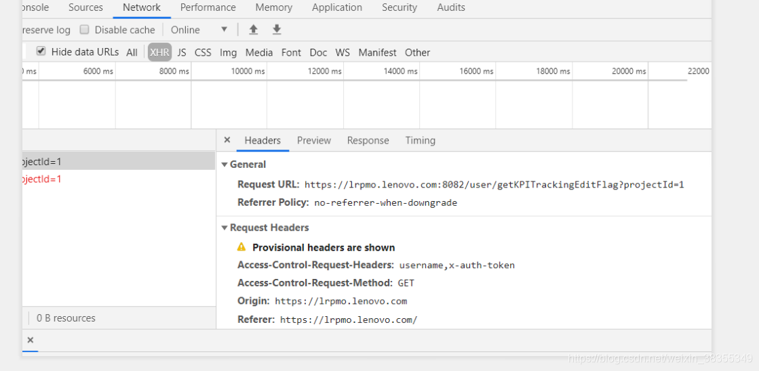759x371 pixels.
Task: Collapse the General section
Action: pos(225,165)
